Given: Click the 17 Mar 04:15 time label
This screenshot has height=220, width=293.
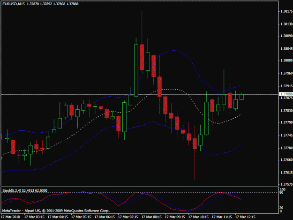Looking at the screenshot, I should point(58,217).
